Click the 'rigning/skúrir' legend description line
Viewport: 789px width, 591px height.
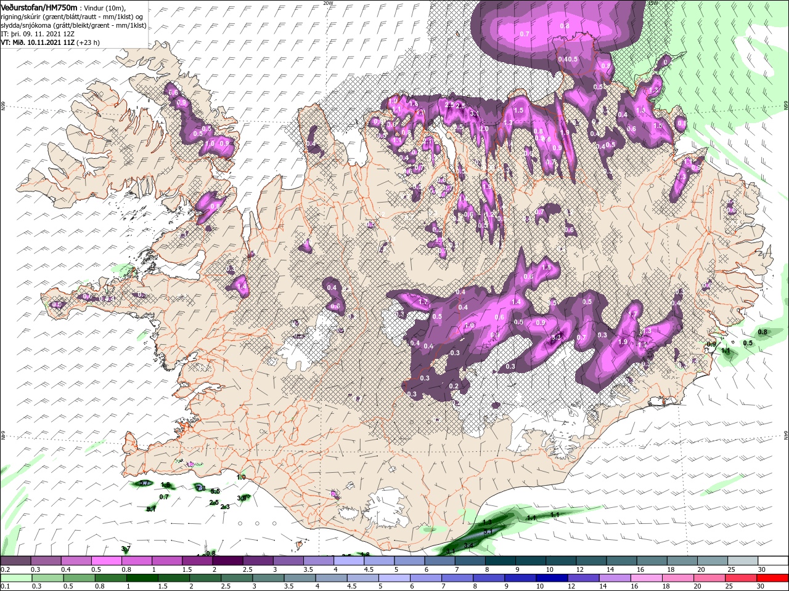[72, 17]
